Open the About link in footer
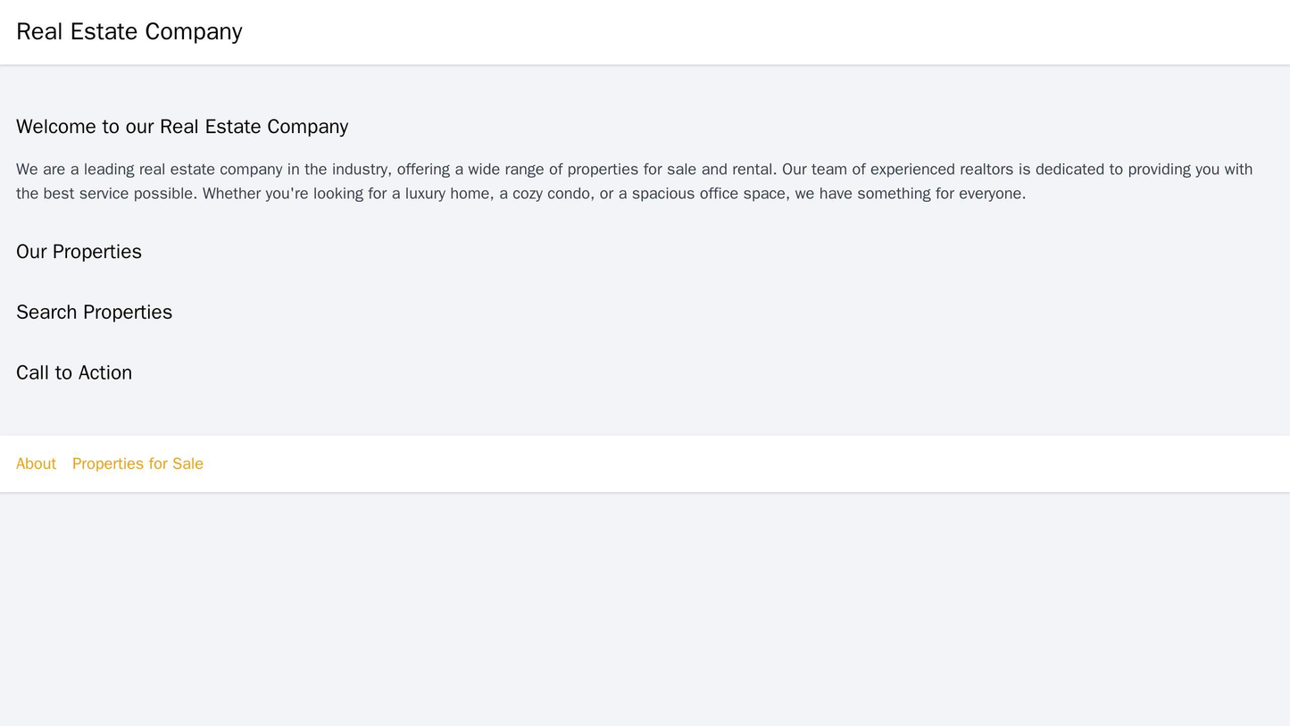 (36, 463)
